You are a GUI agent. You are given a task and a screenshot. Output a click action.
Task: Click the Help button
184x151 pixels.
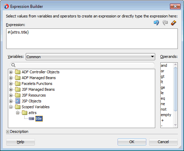tap(21, 142)
